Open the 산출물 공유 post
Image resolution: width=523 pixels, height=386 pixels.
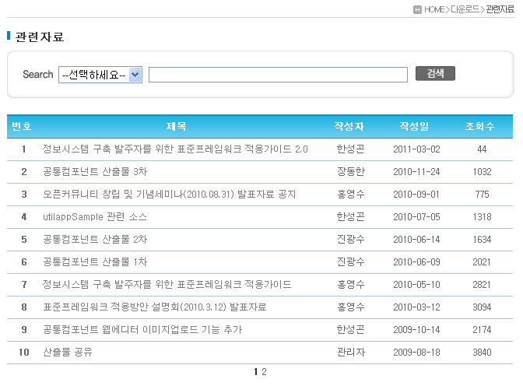[x=68, y=352]
